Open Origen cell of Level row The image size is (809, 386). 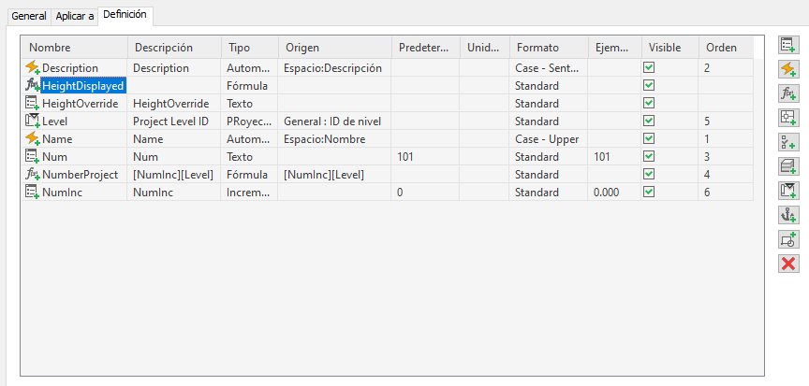coord(333,122)
